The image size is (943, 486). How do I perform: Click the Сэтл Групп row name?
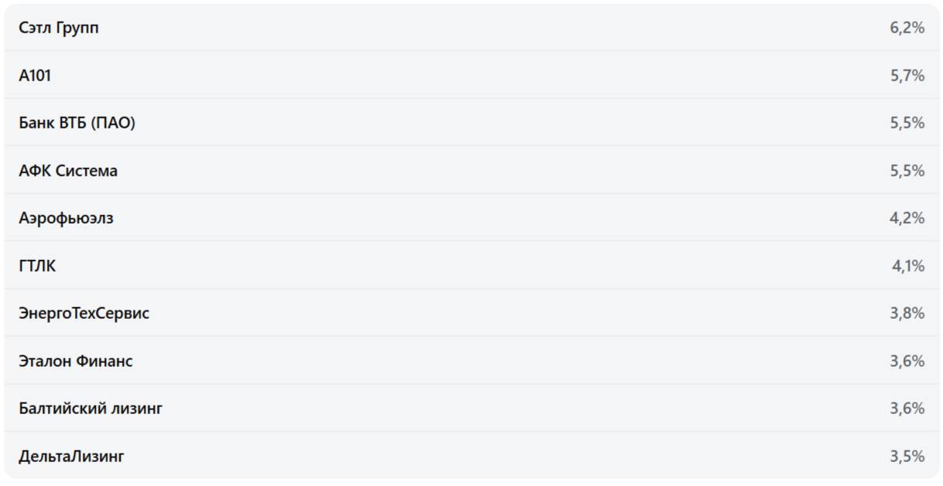coord(59,28)
